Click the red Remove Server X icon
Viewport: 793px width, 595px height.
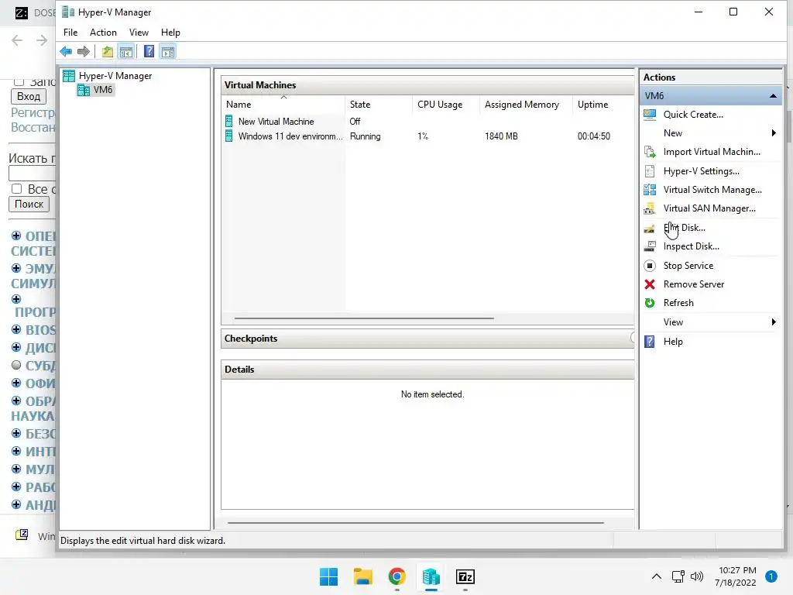[650, 284]
